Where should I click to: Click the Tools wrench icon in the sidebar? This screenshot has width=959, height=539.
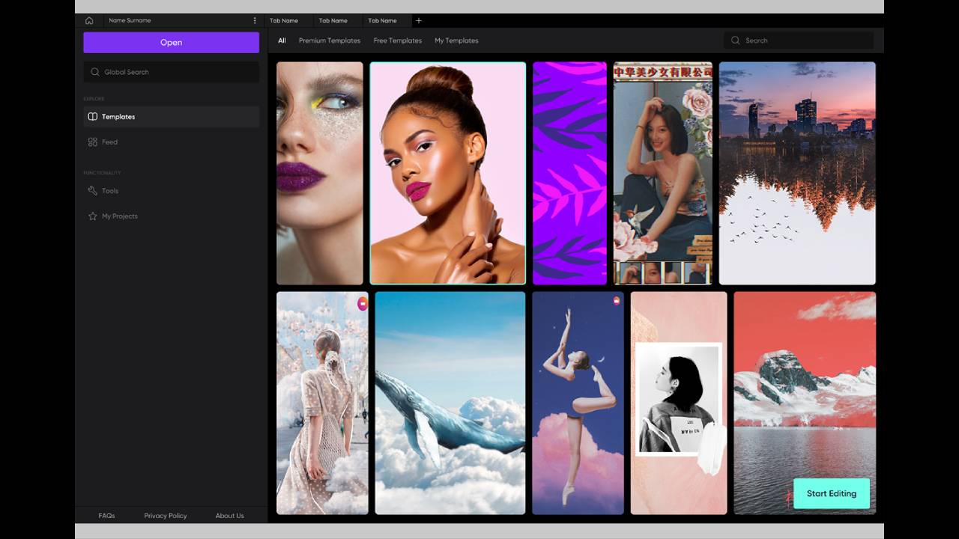(93, 191)
